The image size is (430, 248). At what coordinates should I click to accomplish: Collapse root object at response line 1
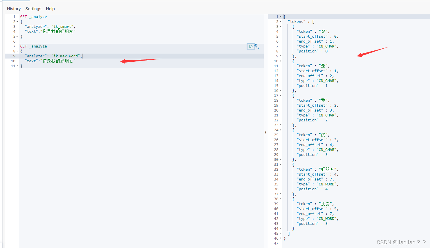click(280, 17)
